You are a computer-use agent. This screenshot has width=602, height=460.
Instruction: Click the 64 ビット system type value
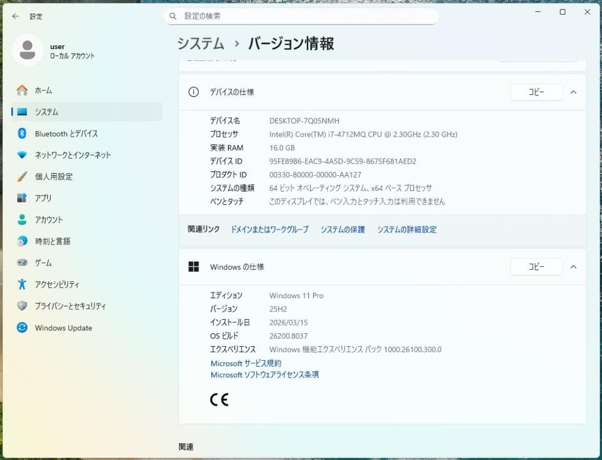tap(351, 188)
